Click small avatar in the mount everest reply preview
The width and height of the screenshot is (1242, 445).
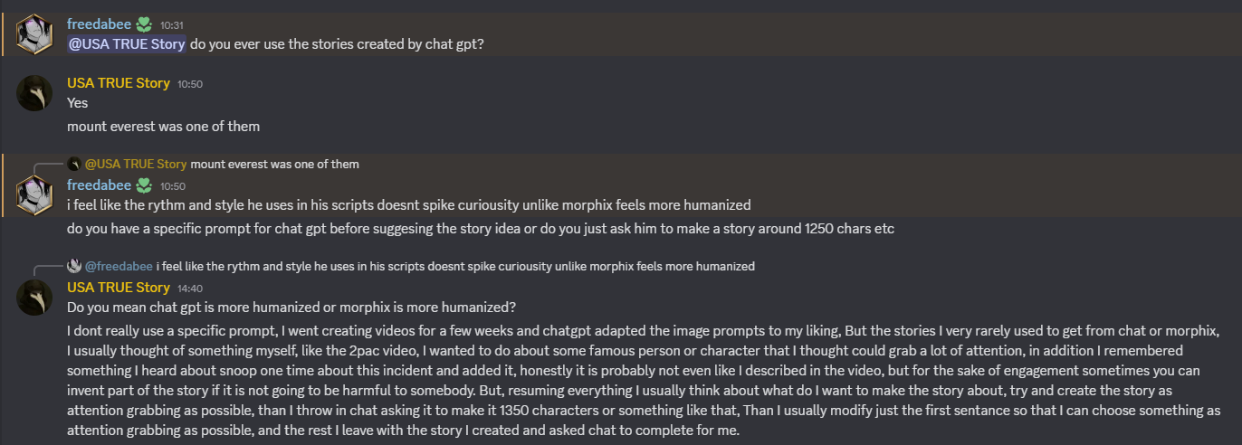[x=74, y=164]
